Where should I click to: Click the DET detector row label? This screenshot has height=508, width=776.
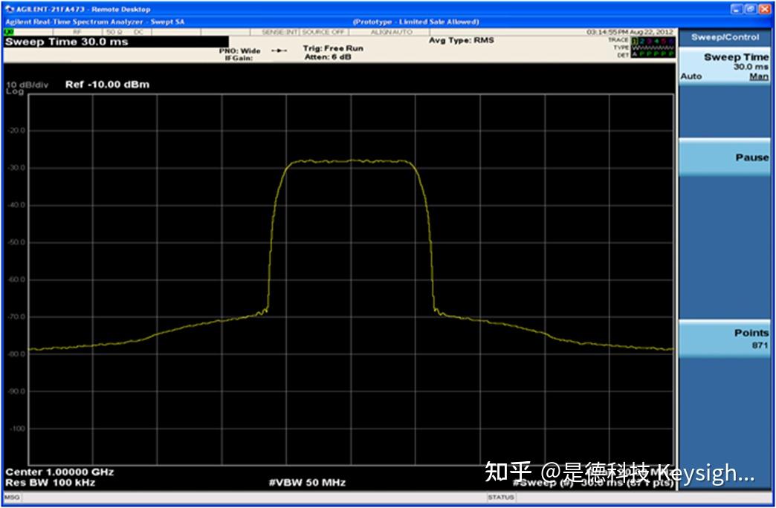[x=622, y=55]
